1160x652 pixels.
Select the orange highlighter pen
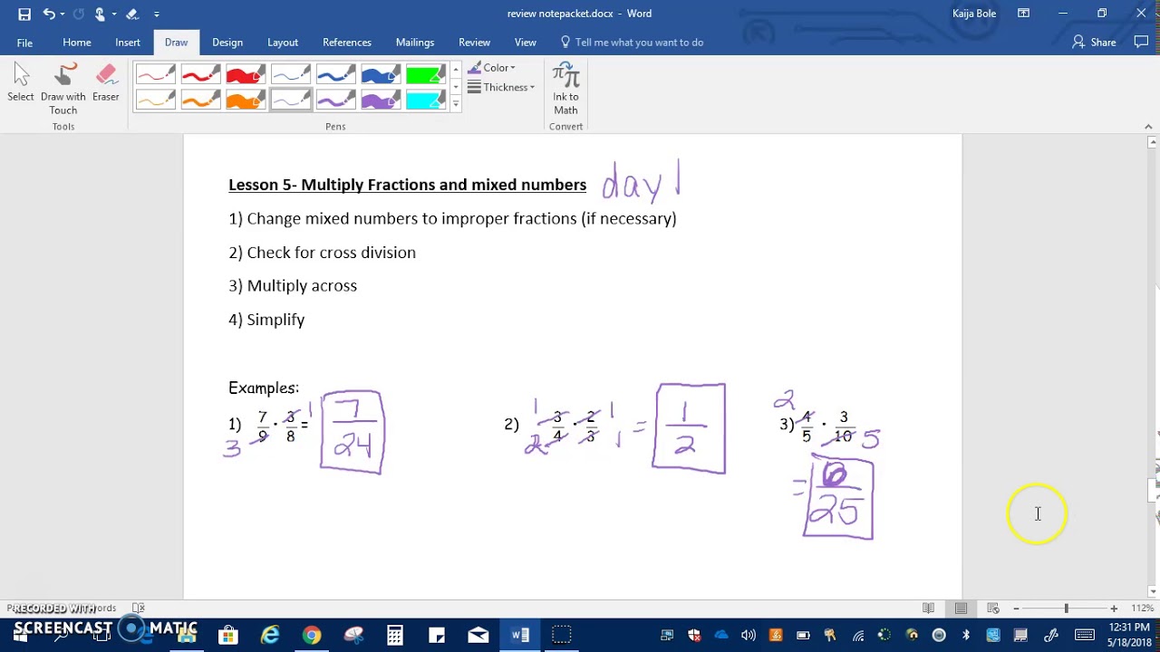pos(246,100)
